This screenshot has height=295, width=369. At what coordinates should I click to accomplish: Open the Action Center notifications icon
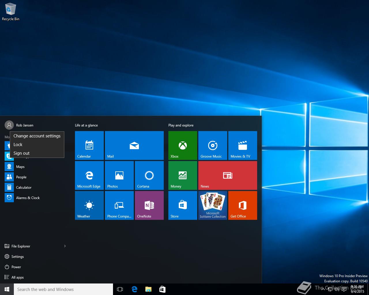[344, 289]
